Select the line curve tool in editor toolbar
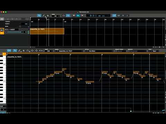 (x=28, y=51)
